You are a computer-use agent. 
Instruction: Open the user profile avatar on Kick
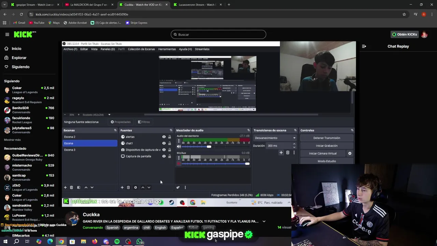click(x=424, y=35)
